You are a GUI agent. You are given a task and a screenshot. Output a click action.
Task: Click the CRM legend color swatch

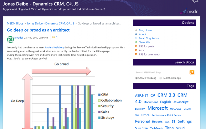tap(99, 94)
